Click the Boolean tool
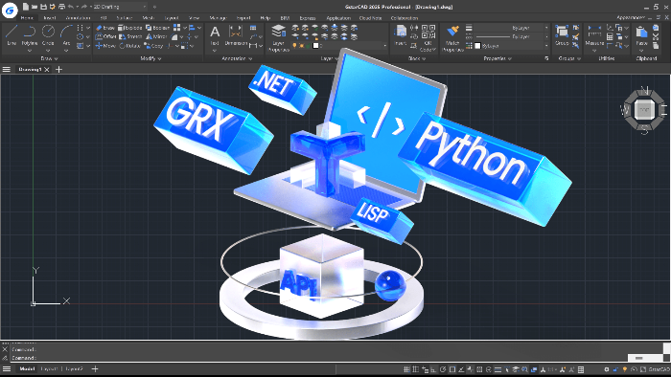The height and width of the screenshot is (377, 671). [x=157, y=28]
